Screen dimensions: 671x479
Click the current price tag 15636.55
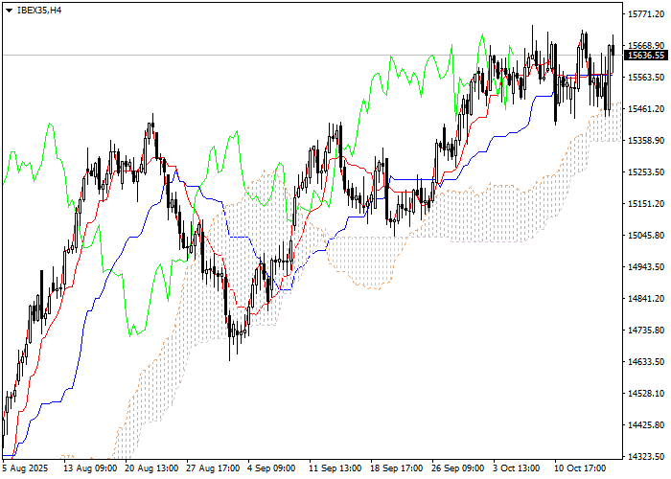645,56
